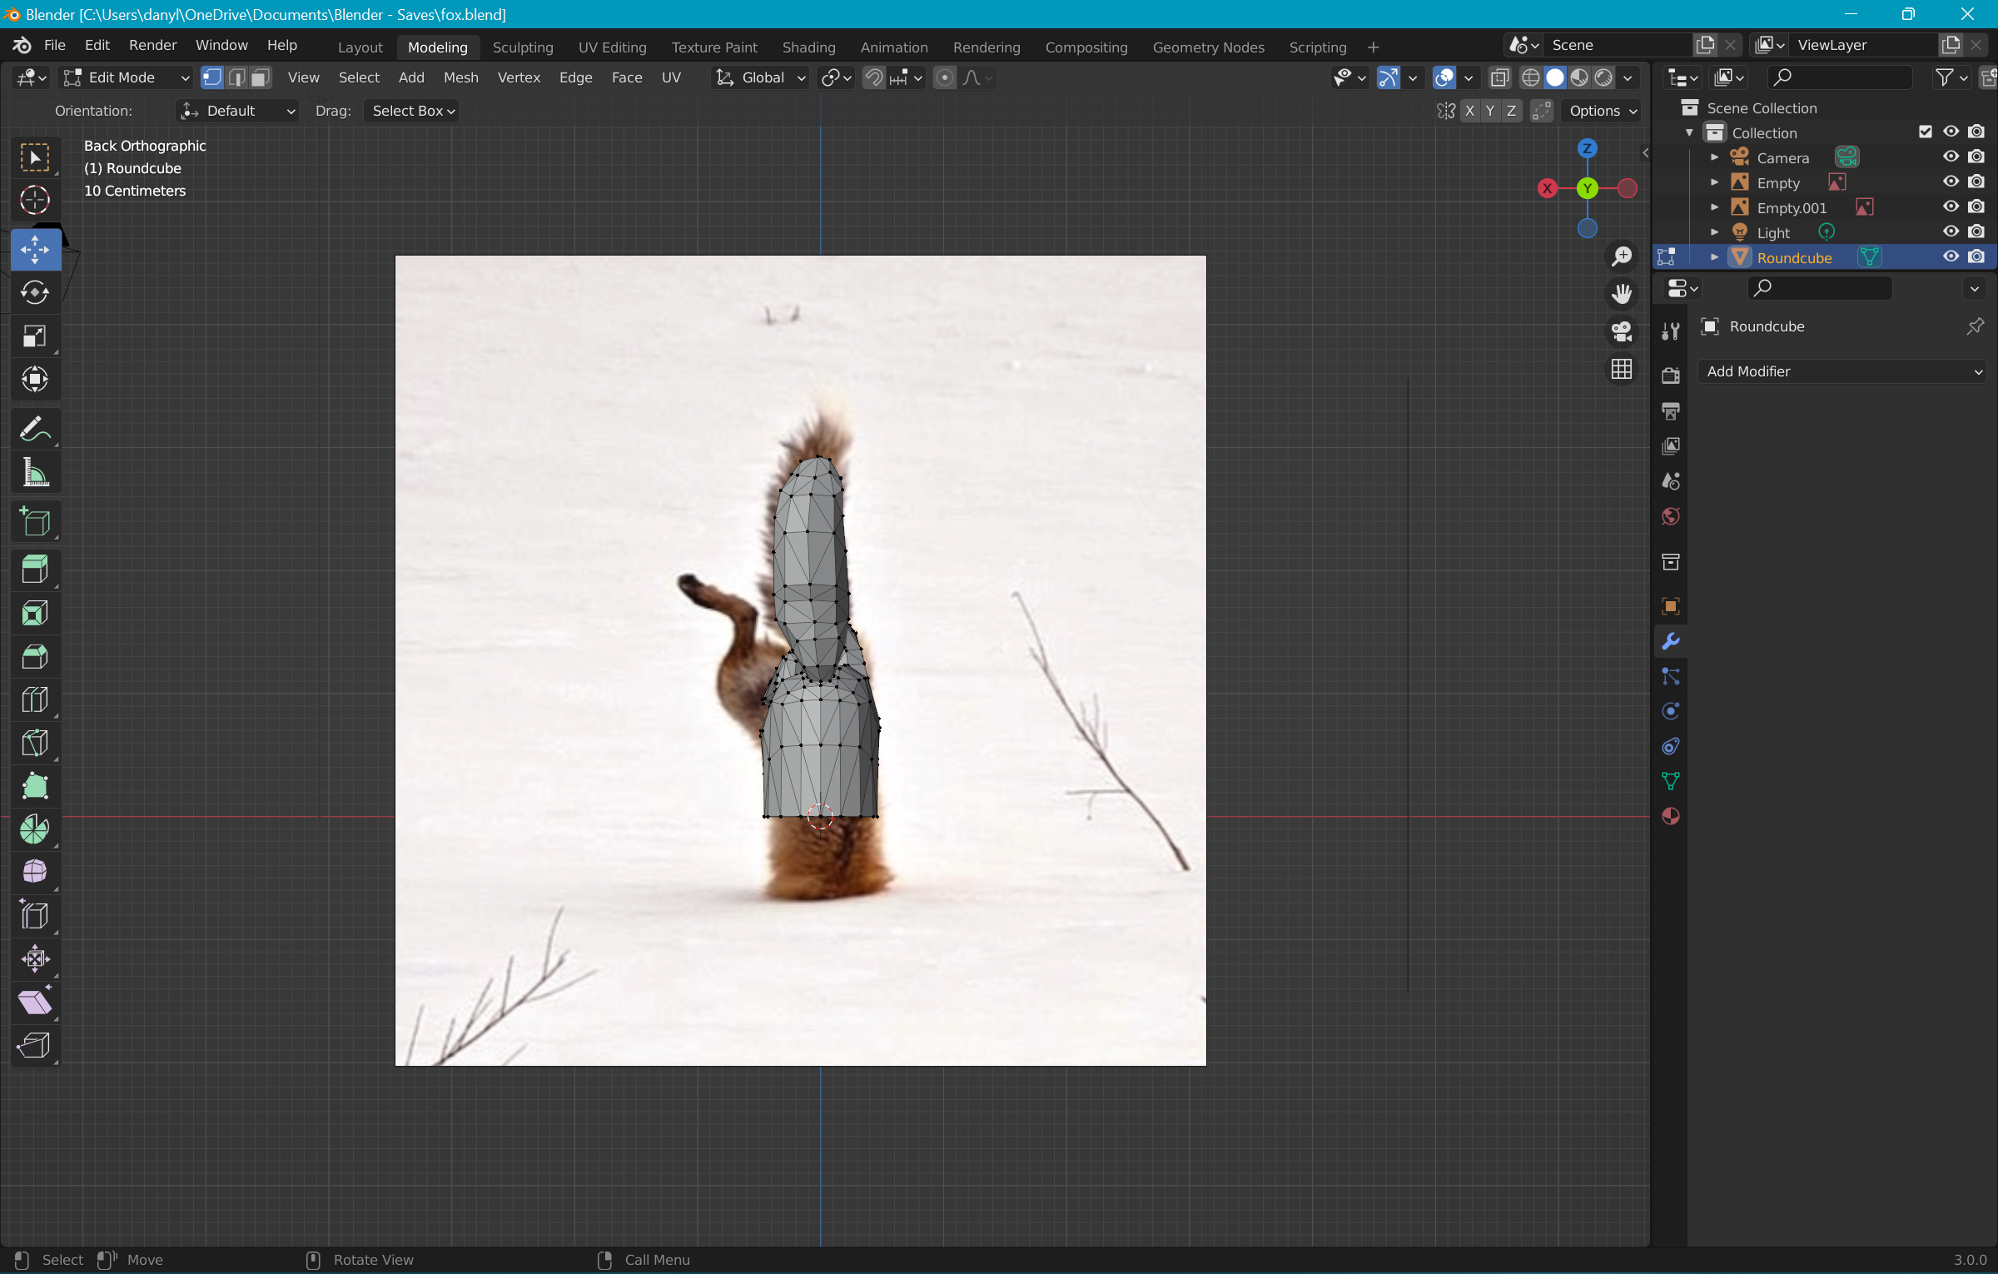Enable vertex select mode

point(212,77)
